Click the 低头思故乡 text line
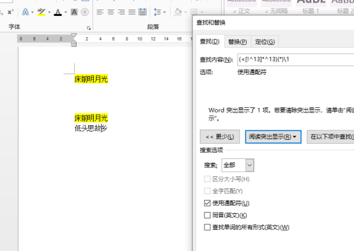 91,128
